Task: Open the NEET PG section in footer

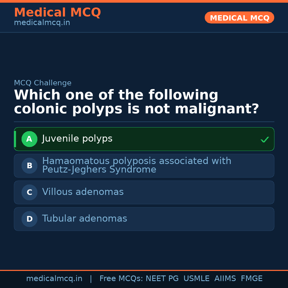Action: tap(162, 278)
